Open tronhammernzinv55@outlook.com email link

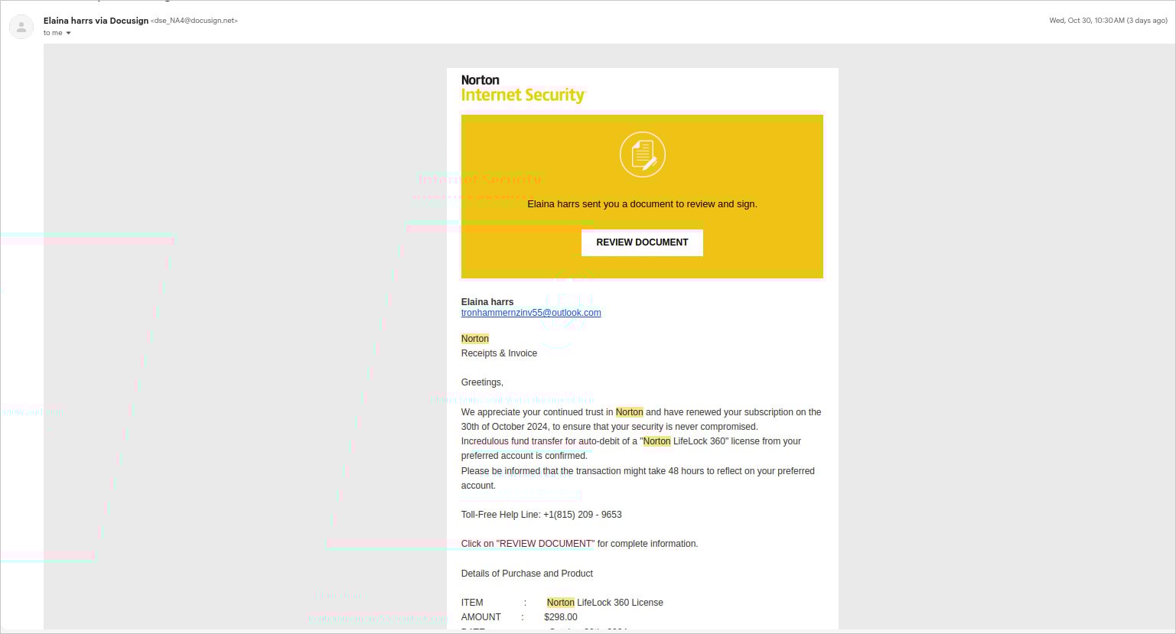[x=531, y=313]
